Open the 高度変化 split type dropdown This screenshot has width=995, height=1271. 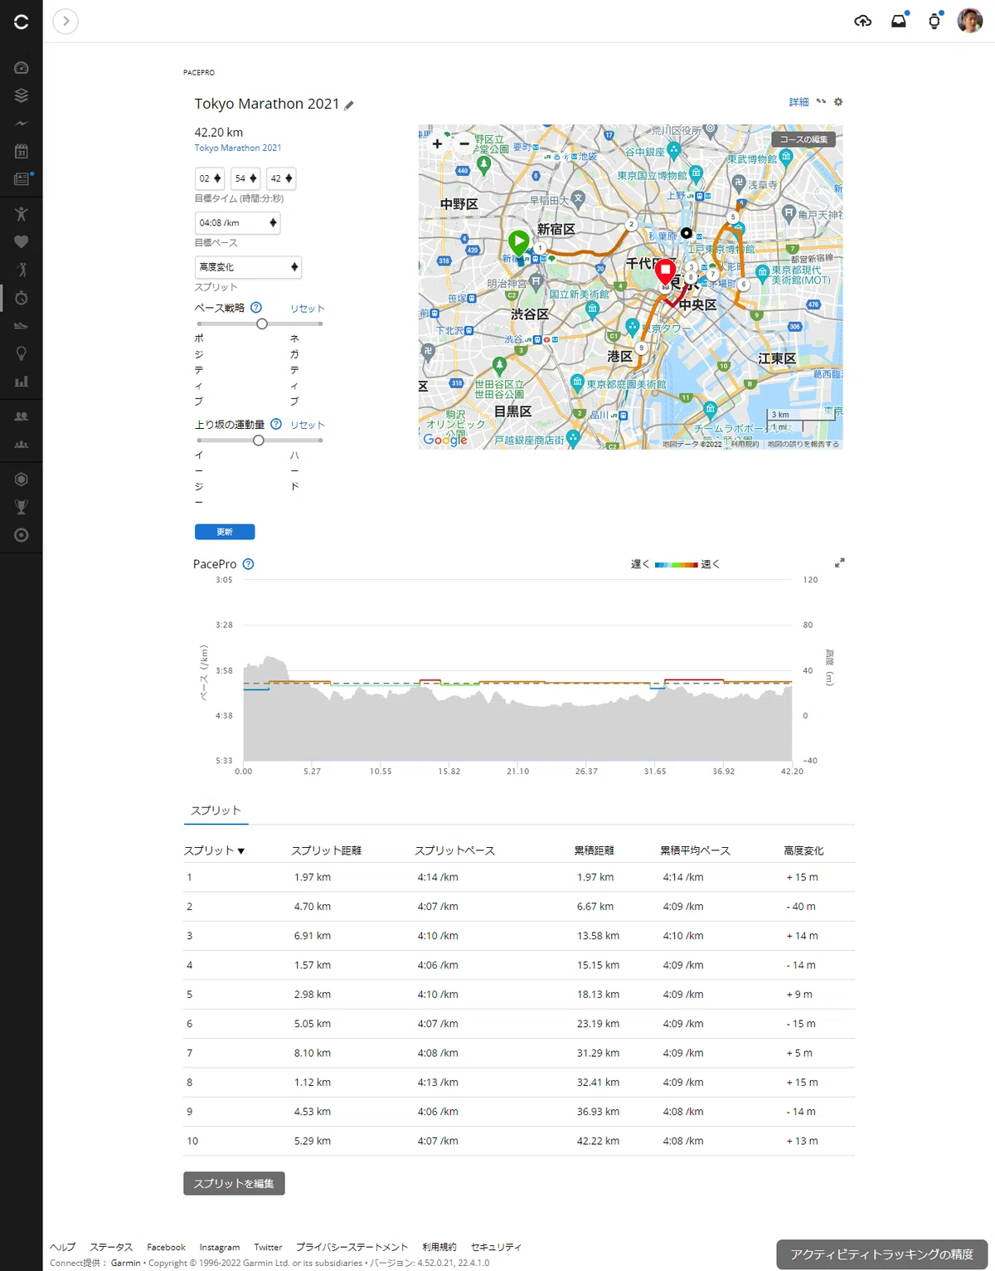(x=248, y=266)
